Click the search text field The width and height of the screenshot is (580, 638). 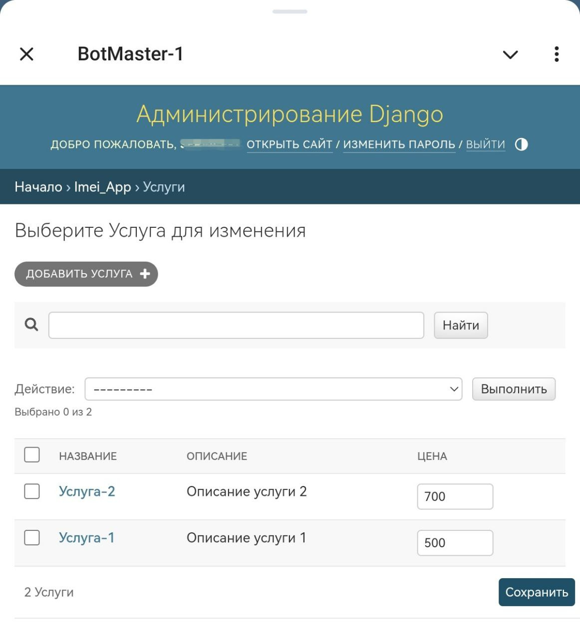236,325
